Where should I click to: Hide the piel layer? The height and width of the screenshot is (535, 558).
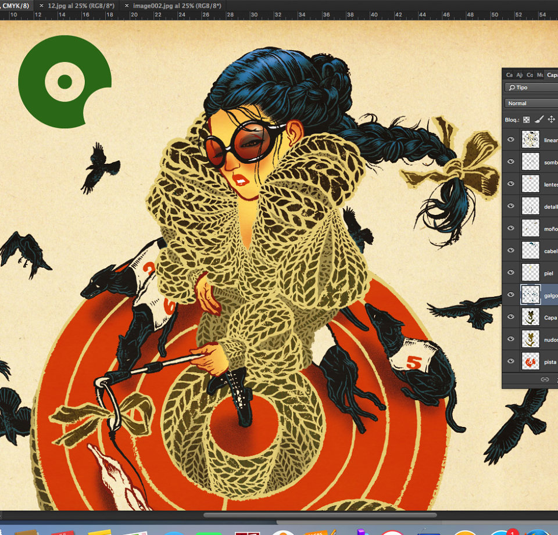pos(511,272)
